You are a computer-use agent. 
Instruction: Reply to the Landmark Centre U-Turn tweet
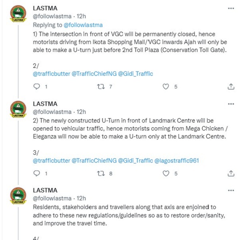[36, 173]
